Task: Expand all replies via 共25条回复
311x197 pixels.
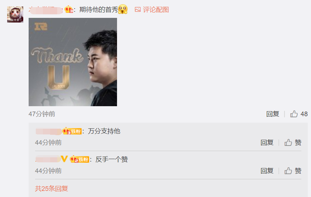Action: [52, 188]
